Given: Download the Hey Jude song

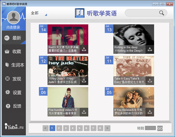Looking at the screenshot, I should (x=84, y=81).
